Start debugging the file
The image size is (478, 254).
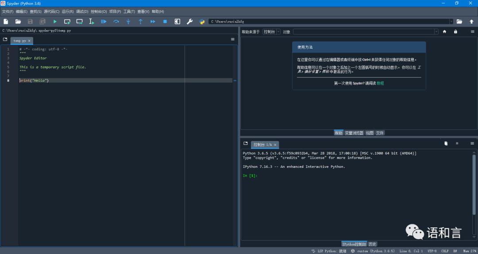coord(104,22)
